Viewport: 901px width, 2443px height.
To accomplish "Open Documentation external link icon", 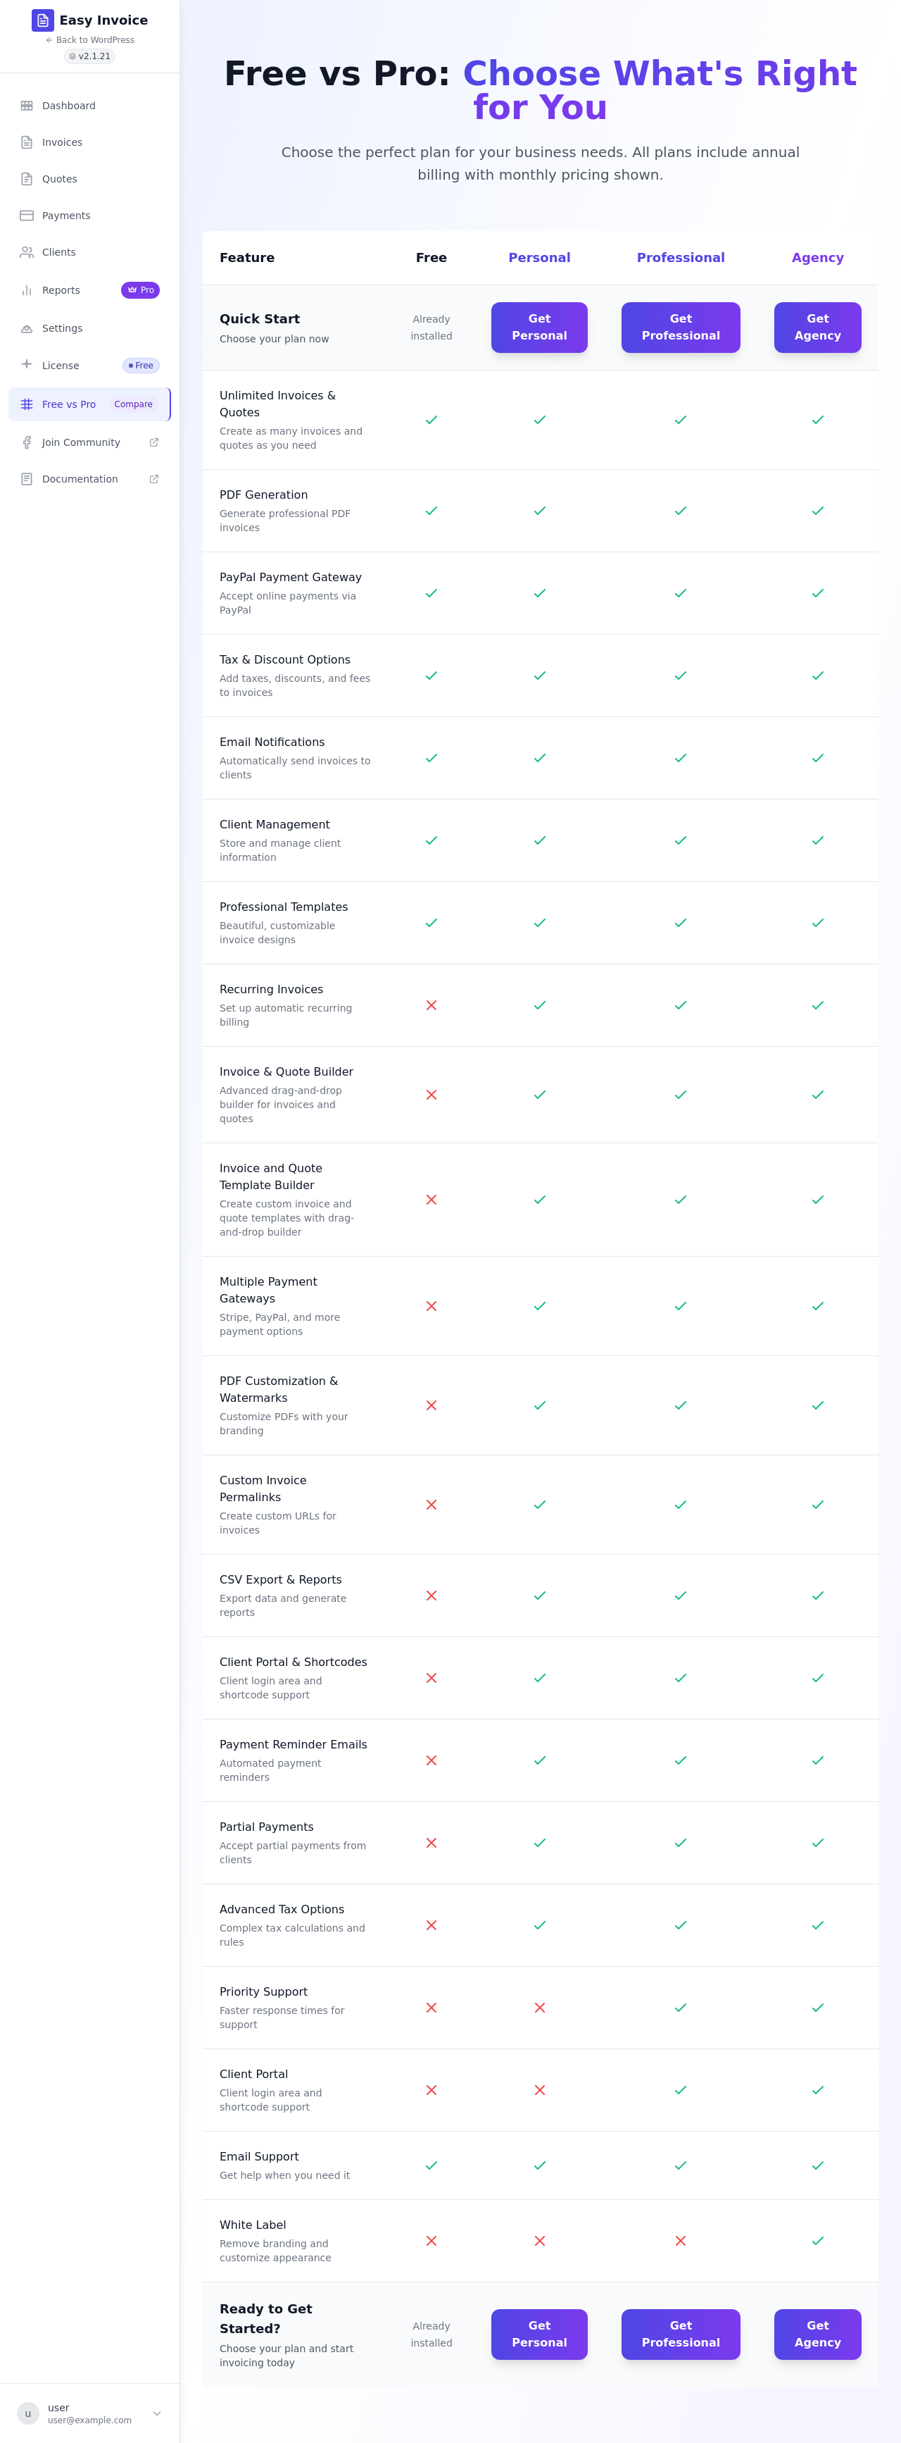I will click(x=154, y=479).
